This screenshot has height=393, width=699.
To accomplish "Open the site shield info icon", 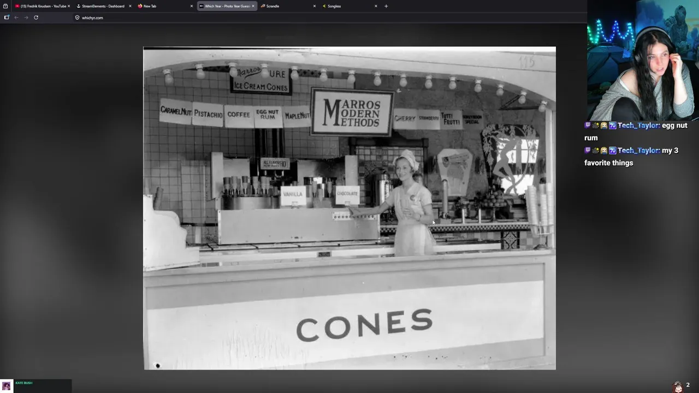I will 77,17.
